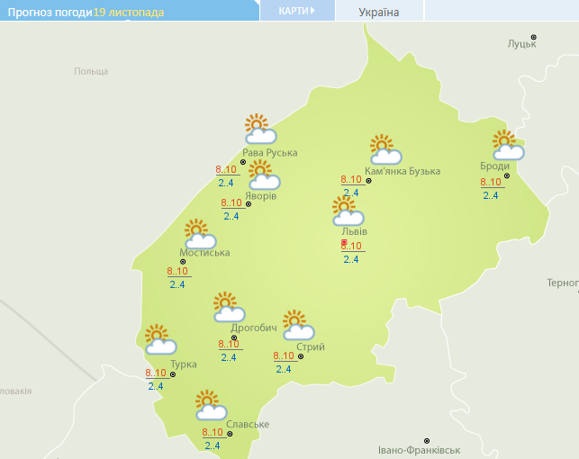
Task: Open the КАРТИ dropdown menu
Action: point(297,11)
